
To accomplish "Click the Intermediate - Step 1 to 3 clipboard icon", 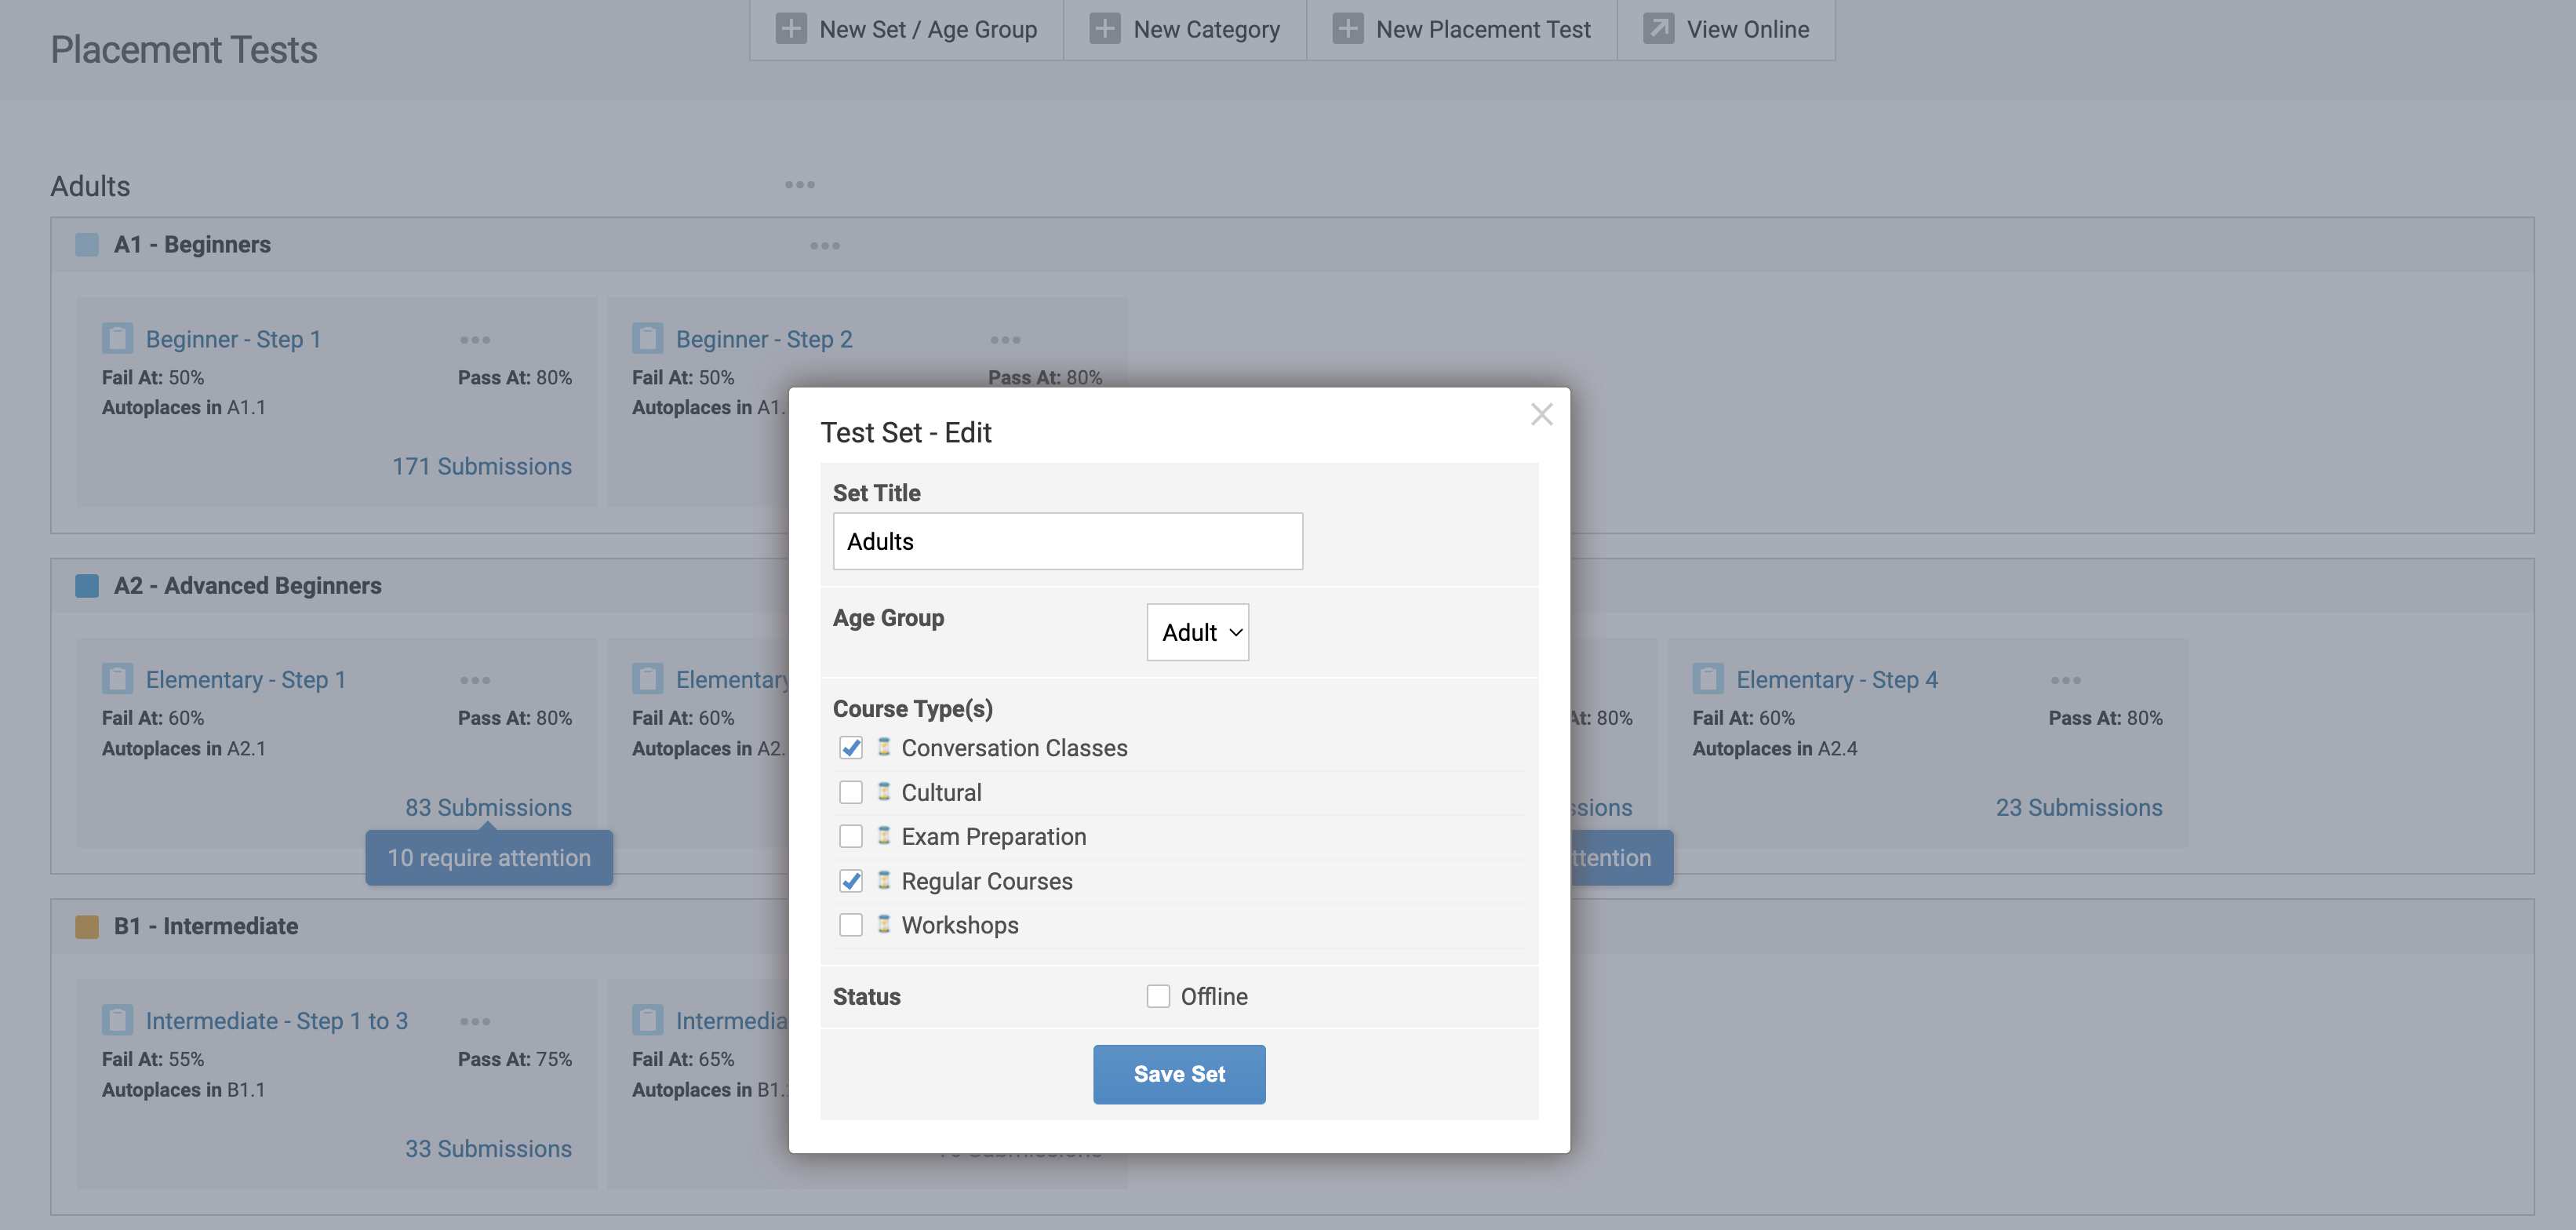I will (x=117, y=1020).
